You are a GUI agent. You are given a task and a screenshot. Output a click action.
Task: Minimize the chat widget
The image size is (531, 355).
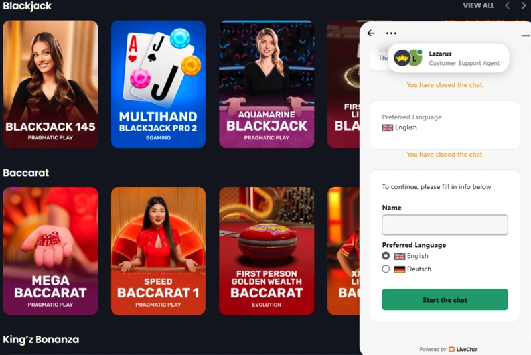click(x=525, y=36)
